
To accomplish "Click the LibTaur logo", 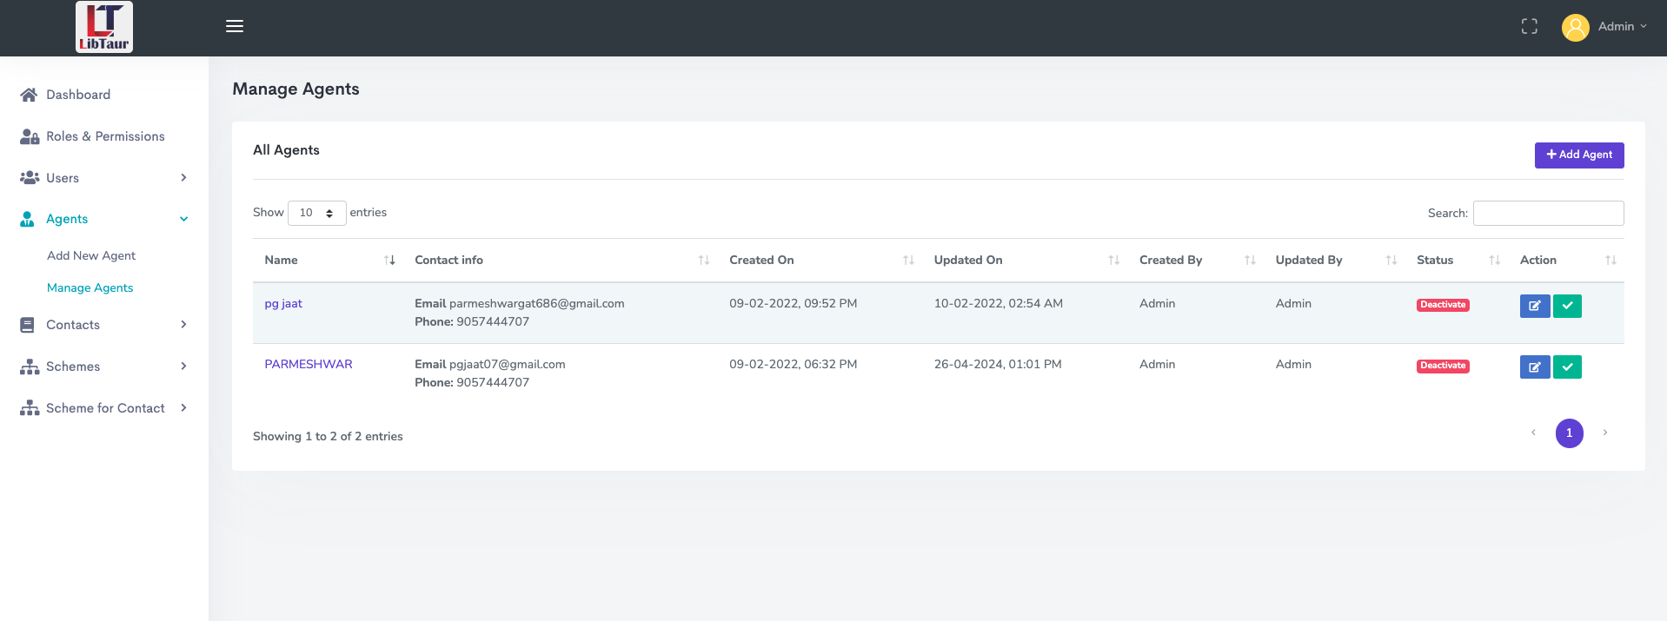I will point(104,27).
